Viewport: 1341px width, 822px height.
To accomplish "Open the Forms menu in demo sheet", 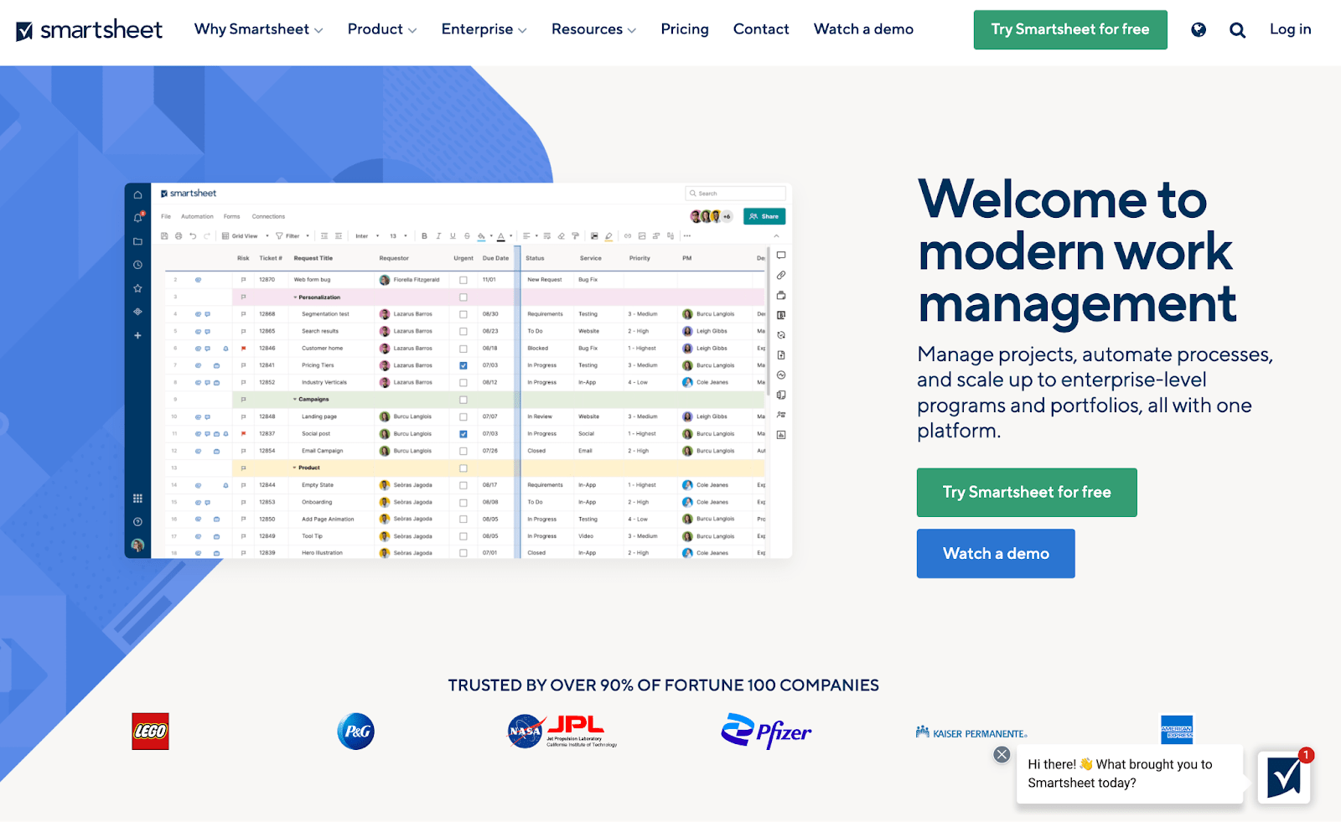I will click(x=232, y=216).
